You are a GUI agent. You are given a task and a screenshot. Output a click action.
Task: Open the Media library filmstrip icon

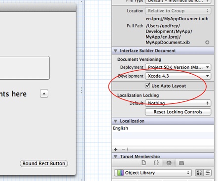[182, 163]
